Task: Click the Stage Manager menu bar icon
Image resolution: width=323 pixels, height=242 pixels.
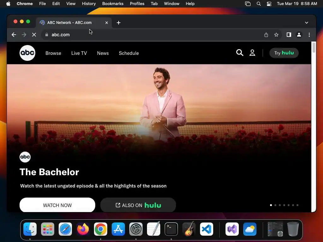Action: (x=248, y=3)
